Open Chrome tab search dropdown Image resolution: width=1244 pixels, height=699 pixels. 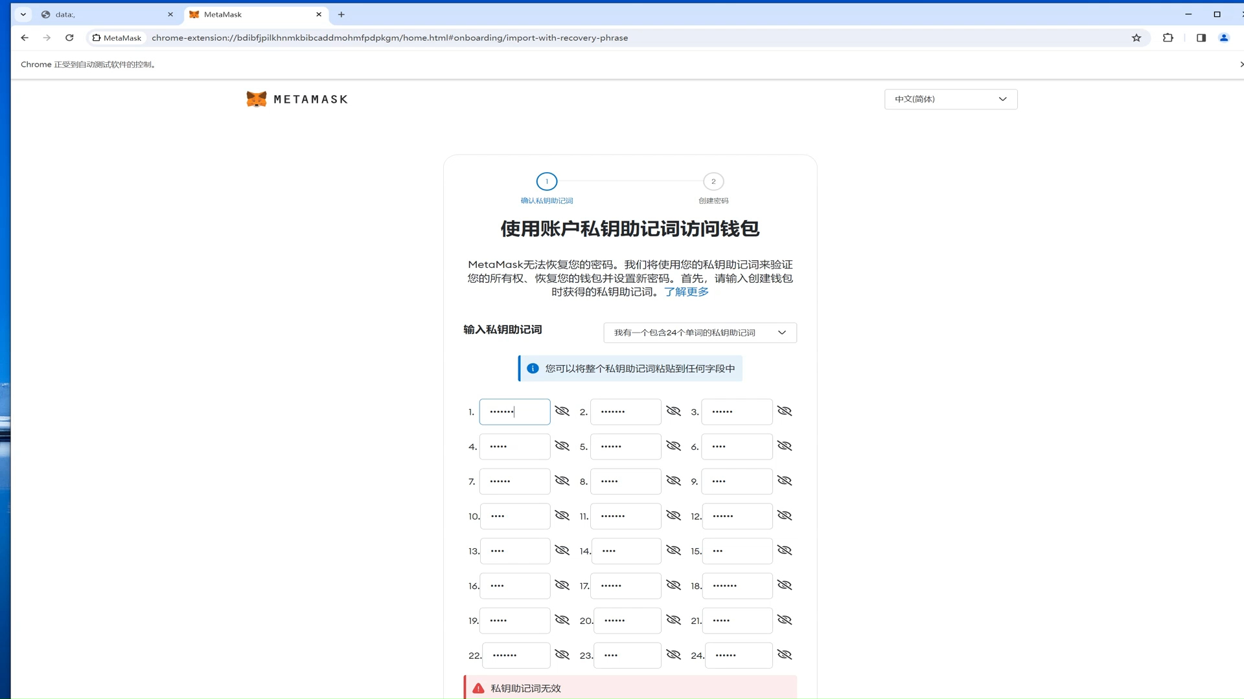[x=23, y=14]
